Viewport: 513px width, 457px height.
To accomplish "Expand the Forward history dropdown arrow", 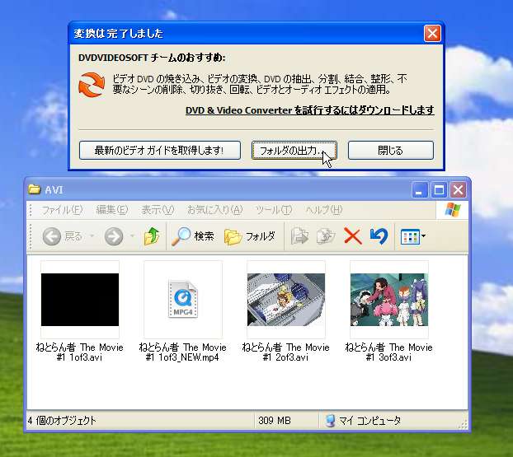I will click(133, 235).
